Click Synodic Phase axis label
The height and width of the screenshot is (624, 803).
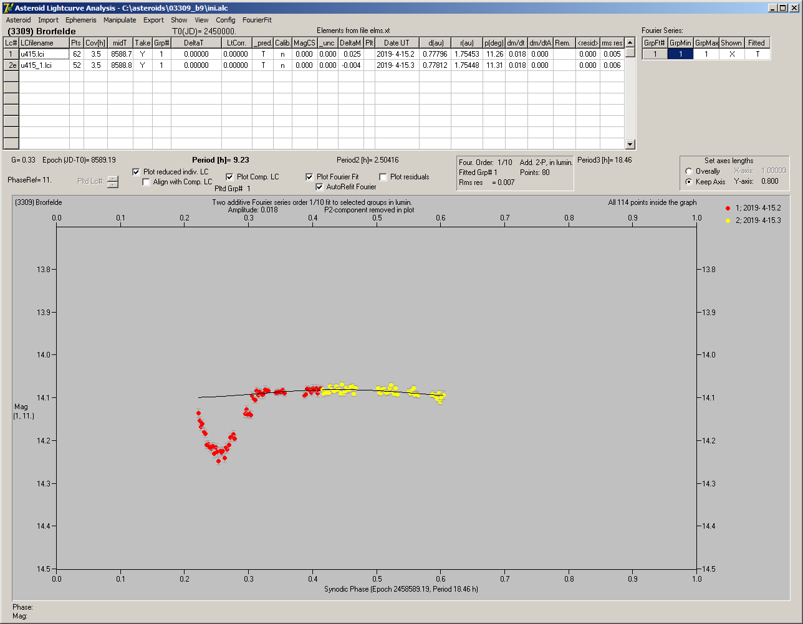click(401, 589)
